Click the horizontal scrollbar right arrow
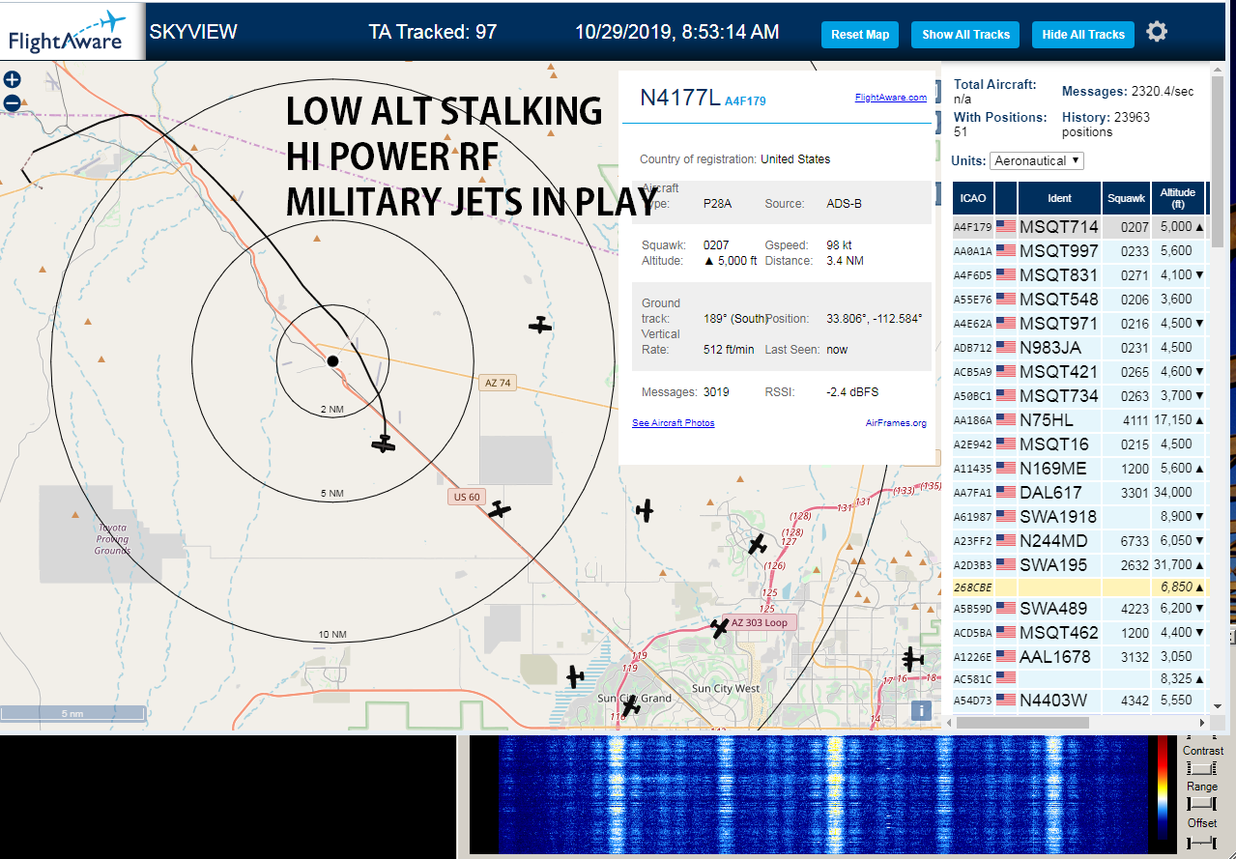1236x859 pixels. pyautogui.click(x=1201, y=722)
